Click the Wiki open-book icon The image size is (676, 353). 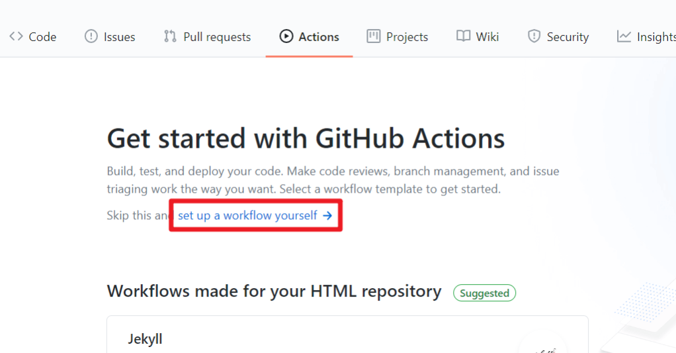pyautogui.click(x=463, y=36)
